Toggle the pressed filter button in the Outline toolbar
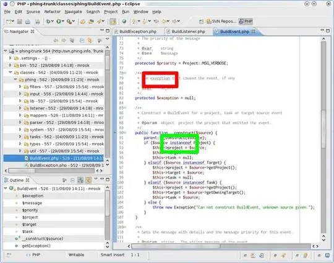 pos(80,181)
